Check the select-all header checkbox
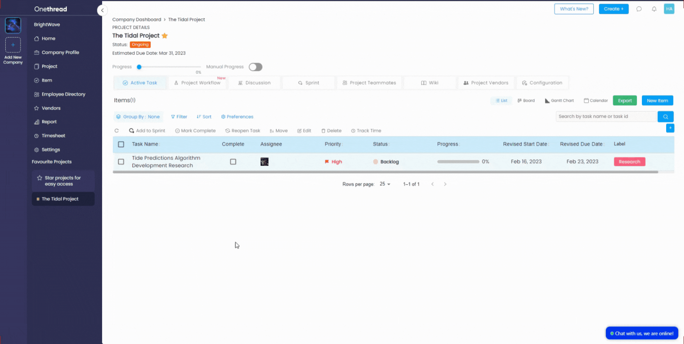The image size is (684, 344). pyautogui.click(x=121, y=144)
